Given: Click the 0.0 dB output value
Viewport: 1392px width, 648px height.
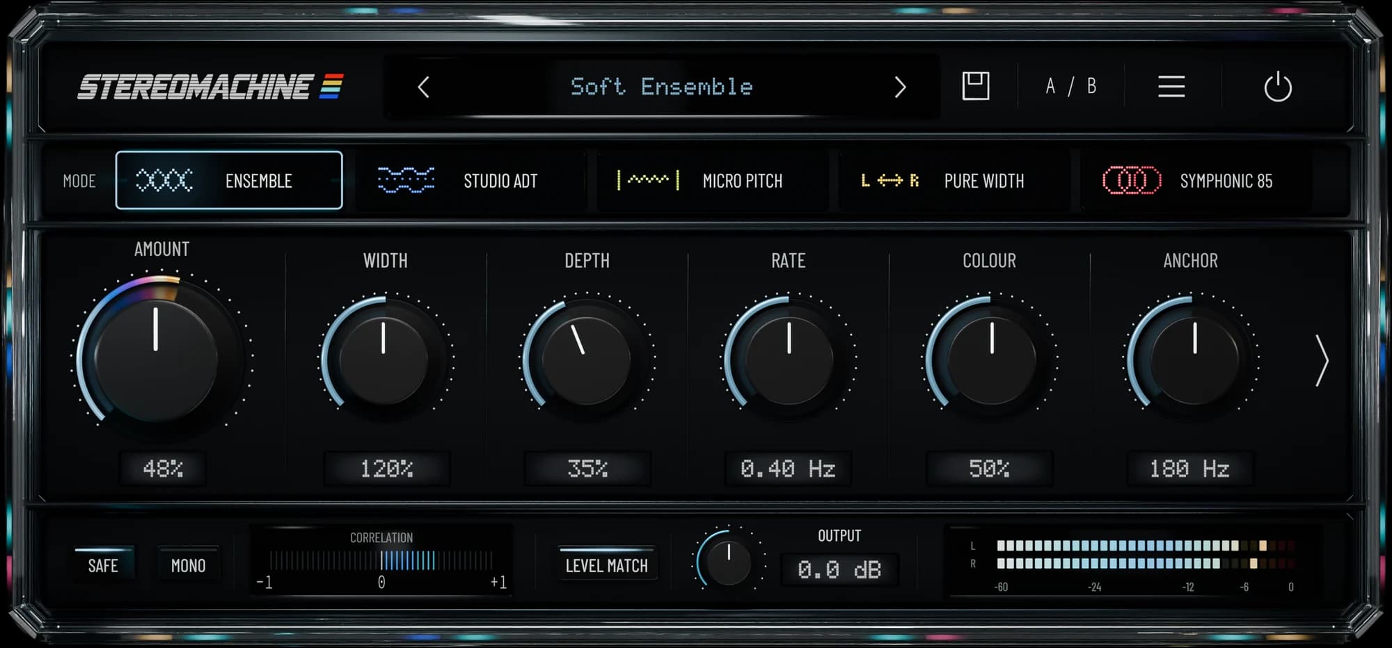Looking at the screenshot, I should pos(839,570).
